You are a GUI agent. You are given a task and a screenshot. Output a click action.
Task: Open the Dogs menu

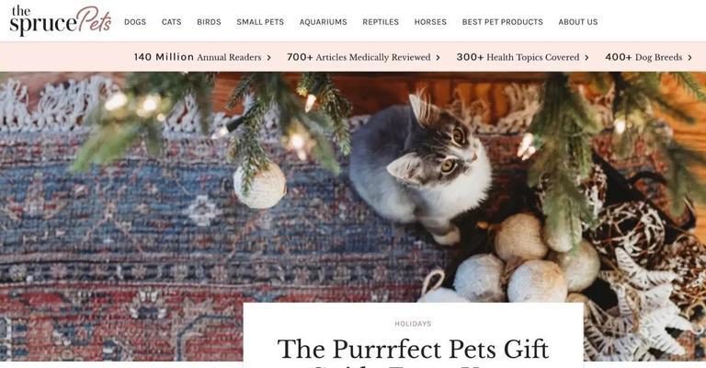(x=135, y=22)
